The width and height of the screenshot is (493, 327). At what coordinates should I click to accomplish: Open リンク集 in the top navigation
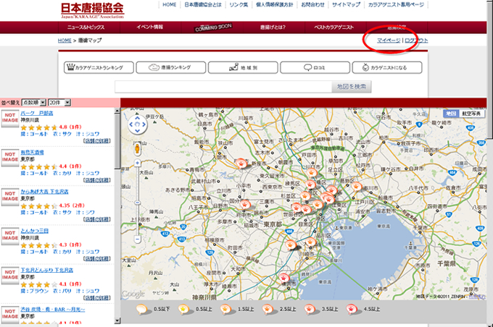coord(239,5)
